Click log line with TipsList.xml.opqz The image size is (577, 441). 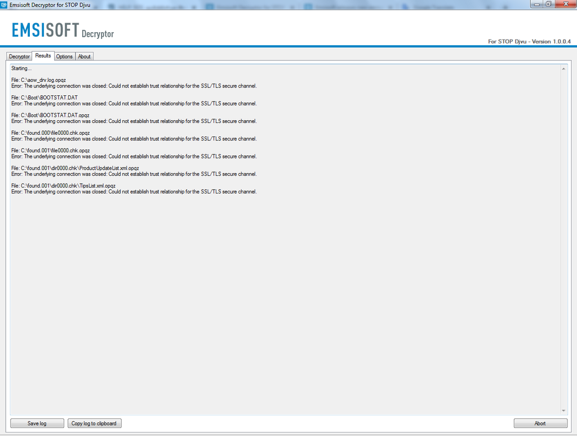pos(63,186)
